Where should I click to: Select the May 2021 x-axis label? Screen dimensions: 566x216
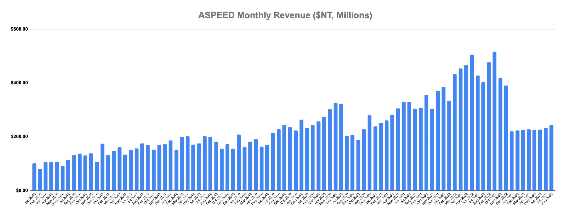pyautogui.click(x=394, y=198)
